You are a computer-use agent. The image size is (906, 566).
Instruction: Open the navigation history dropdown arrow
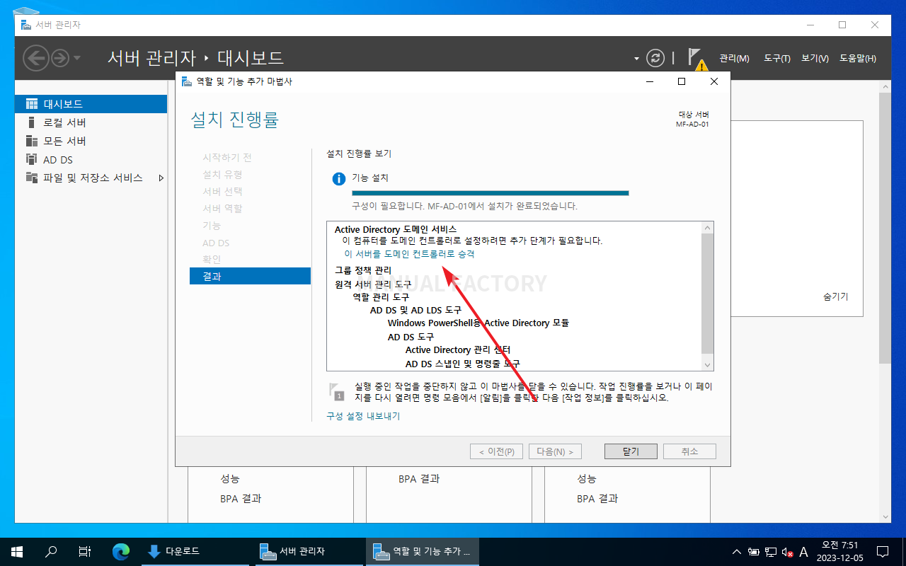[x=77, y=58]
